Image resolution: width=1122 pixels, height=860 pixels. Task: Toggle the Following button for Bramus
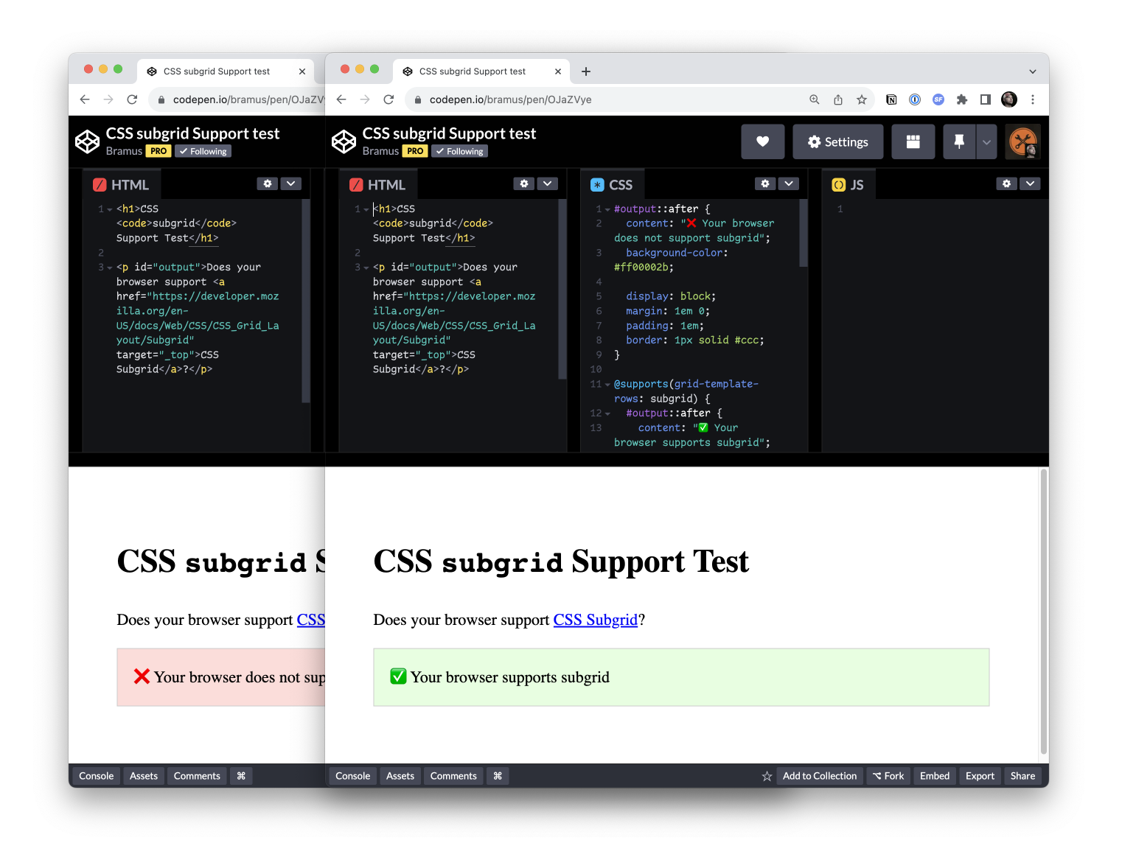[459, 151]
